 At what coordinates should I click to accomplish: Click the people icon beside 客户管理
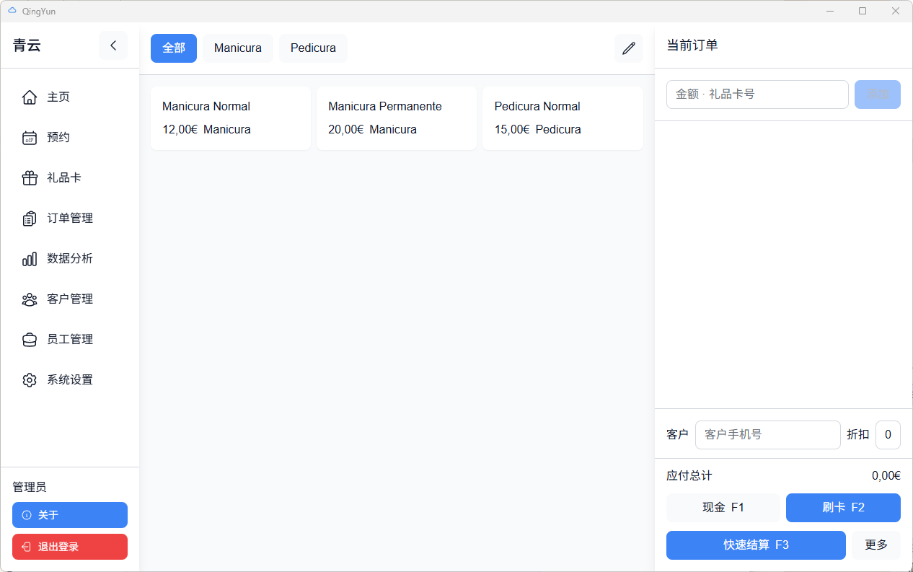(x=30, y=299)
